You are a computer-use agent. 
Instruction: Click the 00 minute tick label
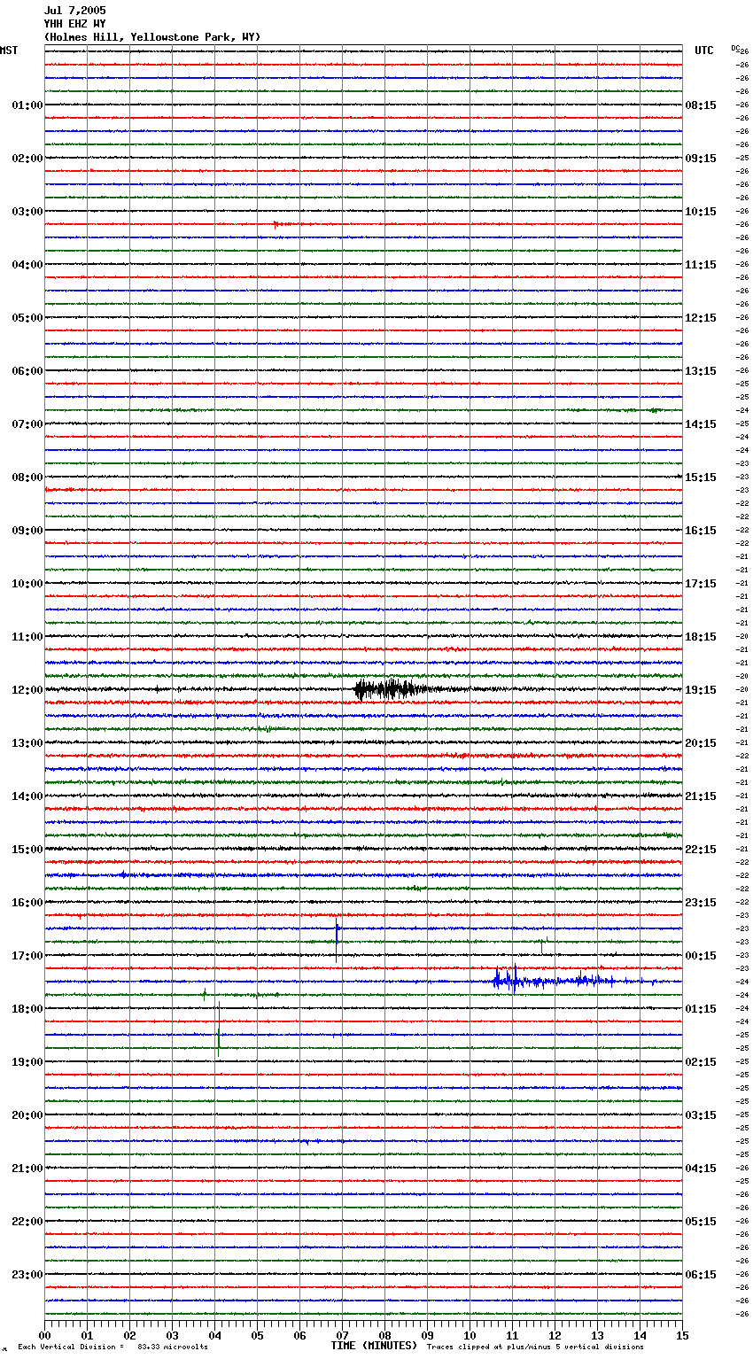(44, 1334)
